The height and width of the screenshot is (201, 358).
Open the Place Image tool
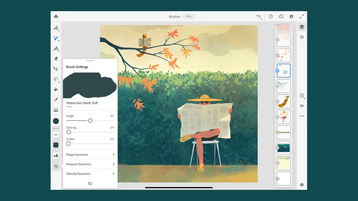click(56, 110)
